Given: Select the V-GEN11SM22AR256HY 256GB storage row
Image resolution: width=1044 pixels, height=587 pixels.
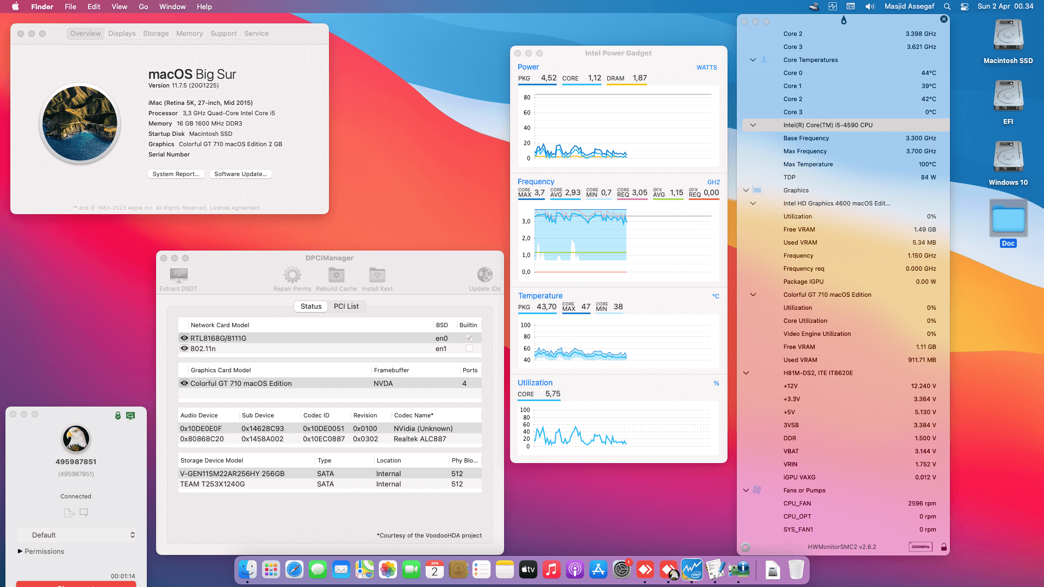Looking at the screenshot, I should click(330, 473).
